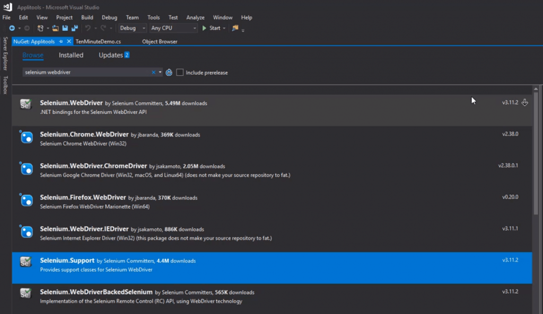Click the Selenium.WebDriver.ChromeDriver package icon
The width and height of the screenshot is (543, 314).
click(27, 168)
